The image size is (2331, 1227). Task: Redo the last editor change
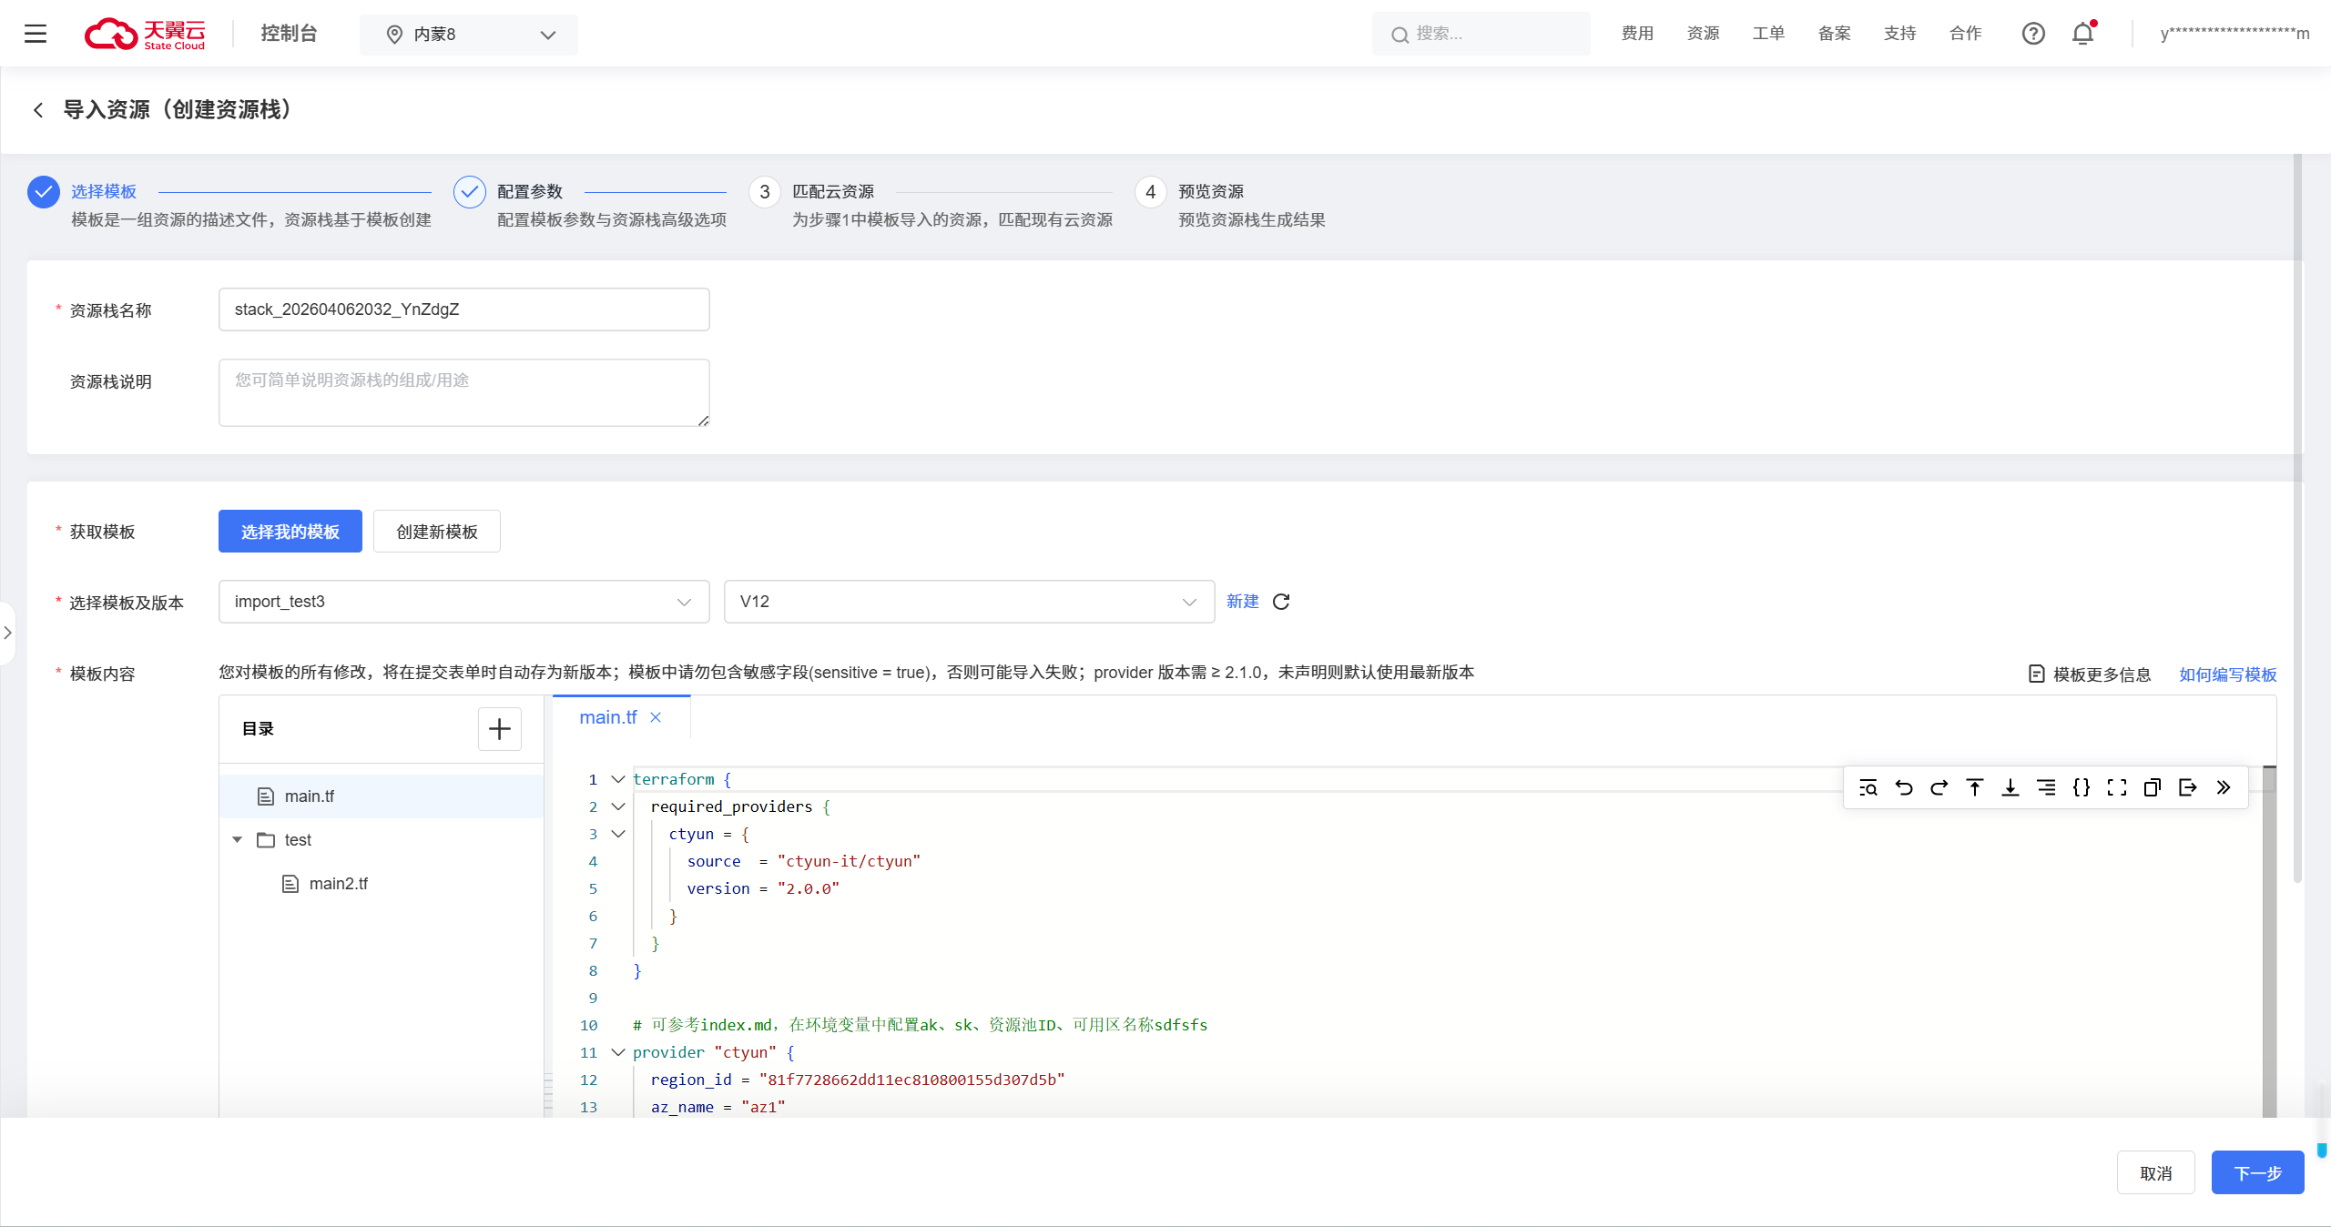pos(1939,788)
